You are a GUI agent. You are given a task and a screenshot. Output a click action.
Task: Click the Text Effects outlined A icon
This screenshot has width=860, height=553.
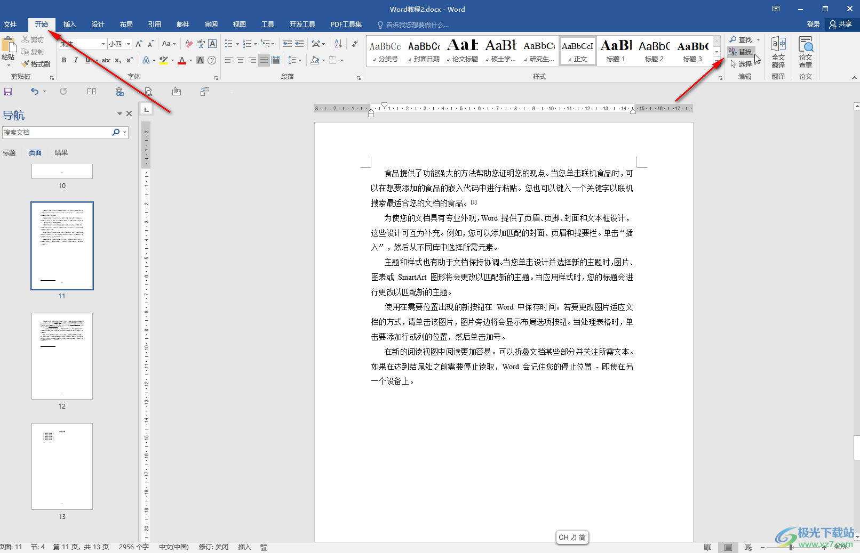coord(146,60)
